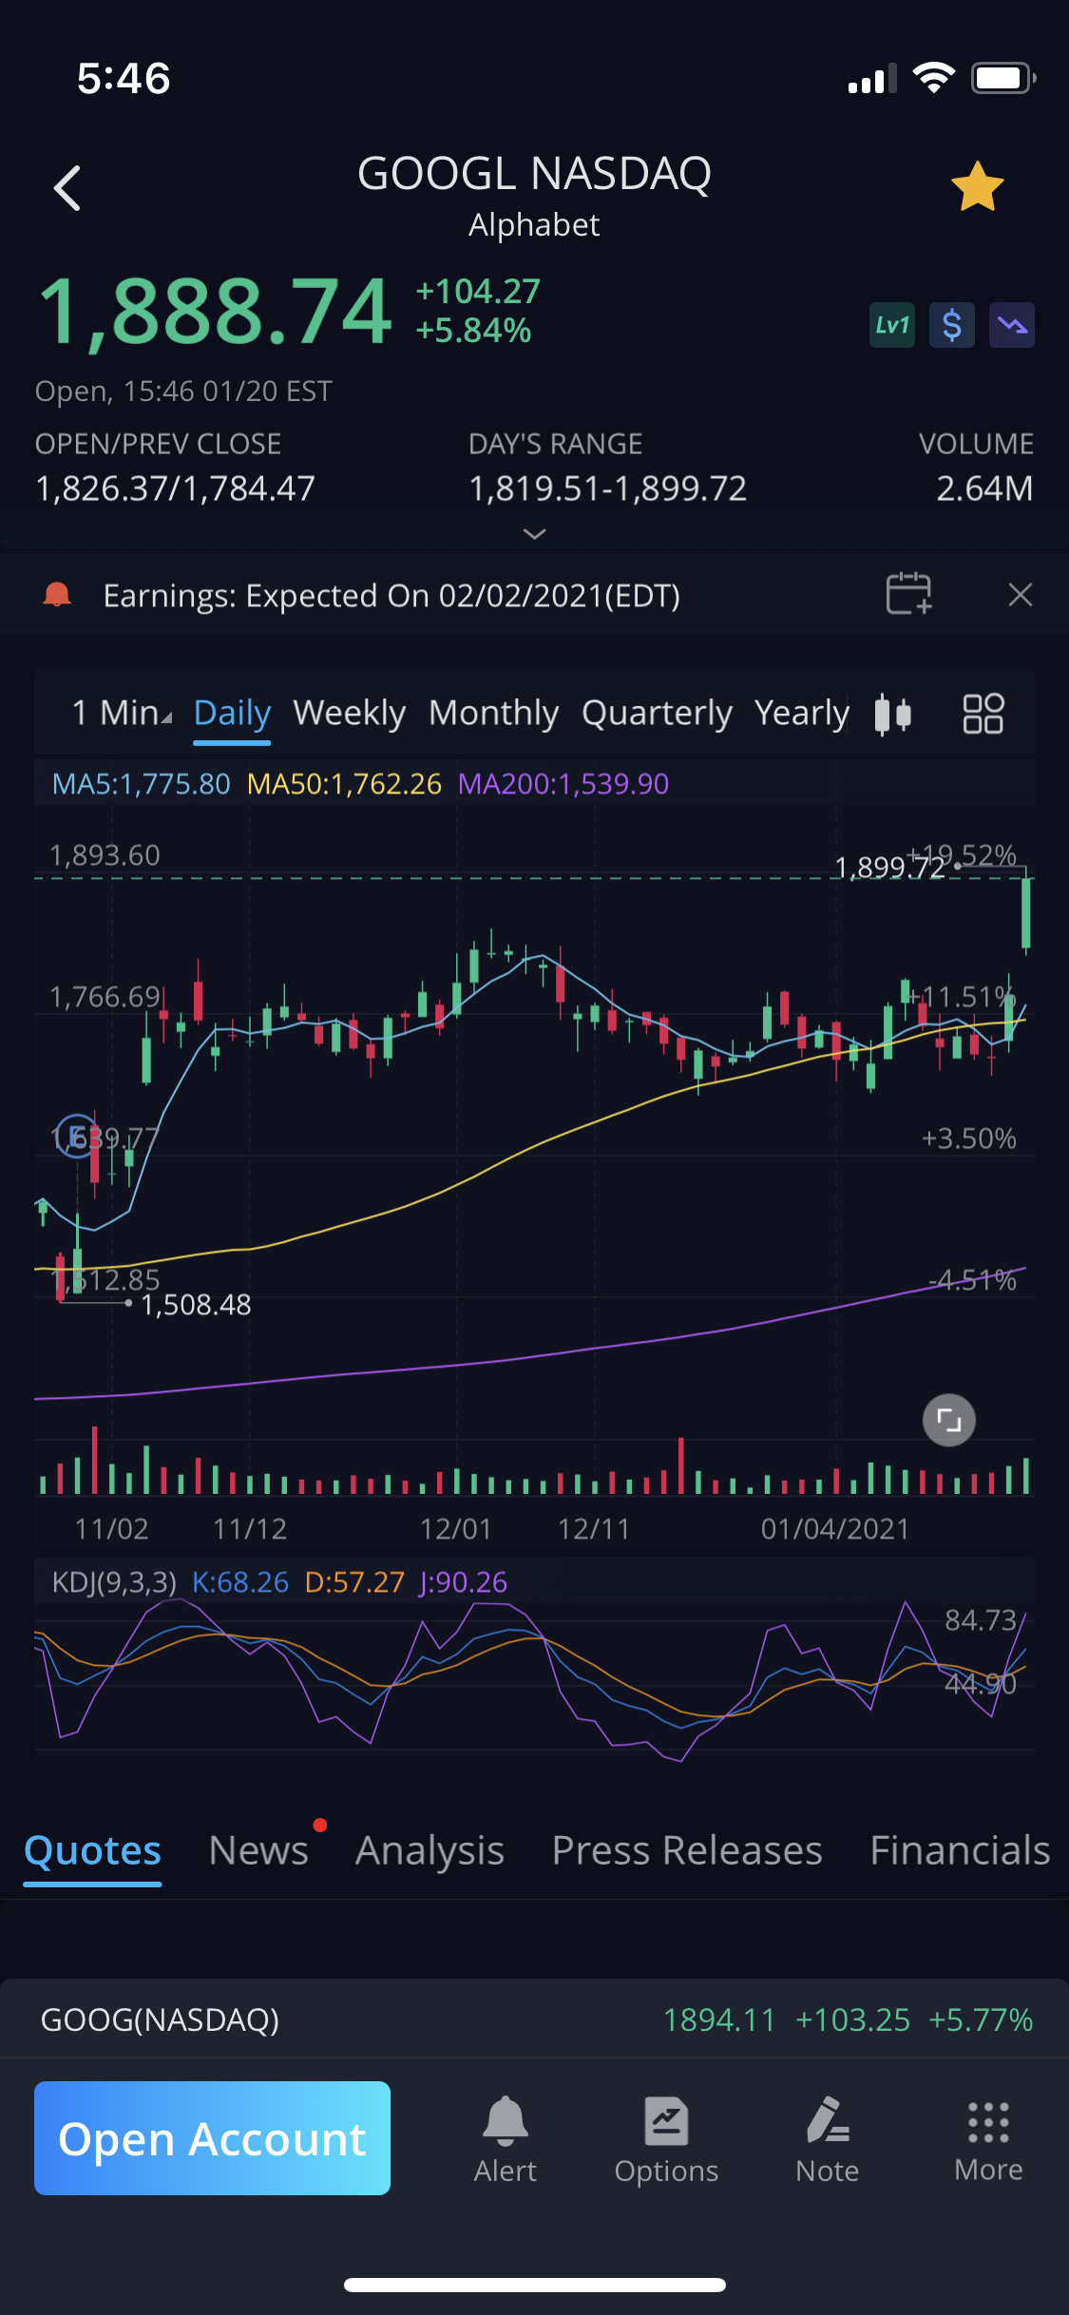Open chart indicators grid icon

983,714
